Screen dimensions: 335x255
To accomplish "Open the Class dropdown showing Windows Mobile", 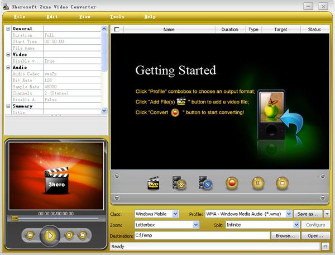I will (175, 214).
